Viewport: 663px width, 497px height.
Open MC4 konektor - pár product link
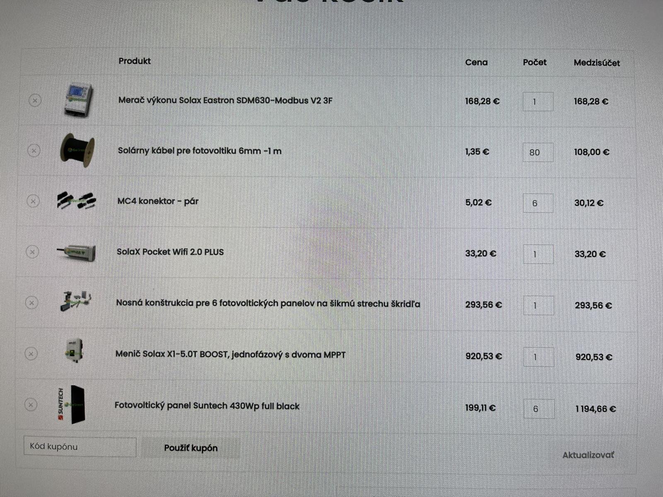click(158, 201)
